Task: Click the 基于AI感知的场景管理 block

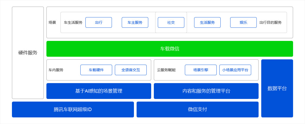Action: pyautogui.click(x=99, y=91)
